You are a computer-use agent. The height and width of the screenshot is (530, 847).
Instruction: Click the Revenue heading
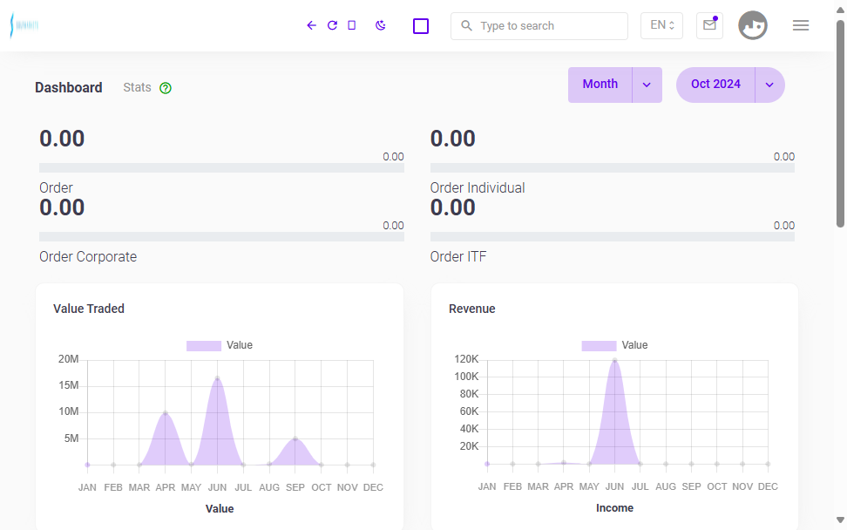pyautogui.click(x=471, y=309)
